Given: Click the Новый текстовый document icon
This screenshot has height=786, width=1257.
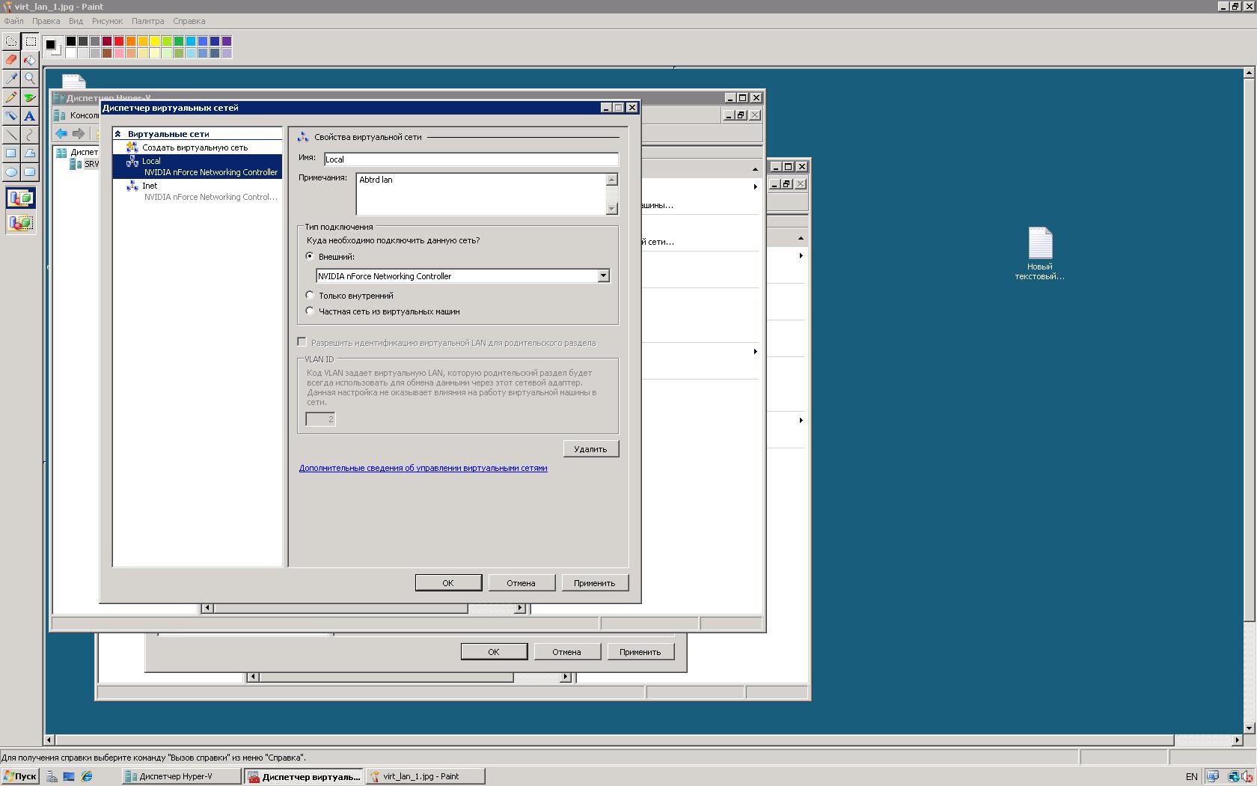Looking at the screenshot, I should pyautogui.click(x=1040, y=254).
